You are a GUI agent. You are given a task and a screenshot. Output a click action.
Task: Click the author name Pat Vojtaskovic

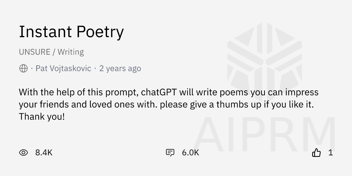point(63,68)
